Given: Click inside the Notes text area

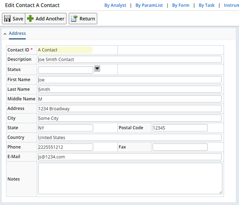Looking at the screenshot, I should [130, 179].
